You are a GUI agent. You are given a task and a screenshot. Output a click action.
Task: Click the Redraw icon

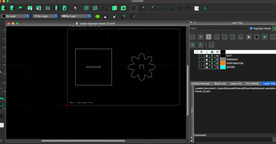(x=153, y=8)
